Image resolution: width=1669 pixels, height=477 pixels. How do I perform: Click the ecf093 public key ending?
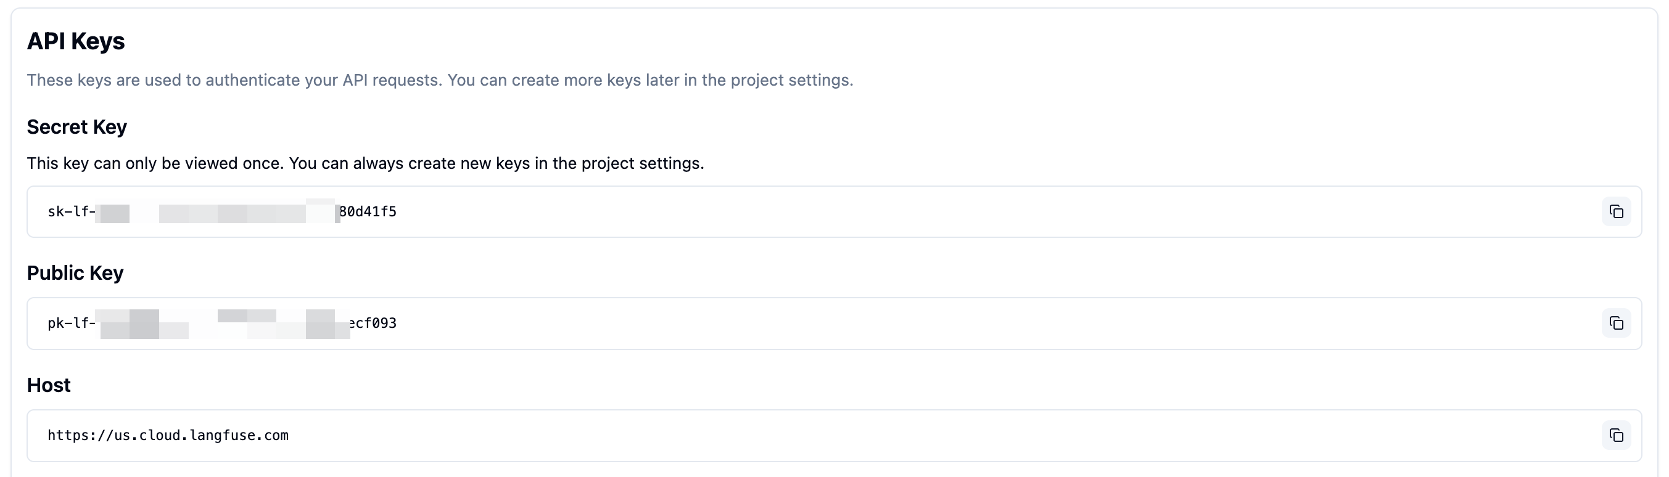click(x=373, y=323)
